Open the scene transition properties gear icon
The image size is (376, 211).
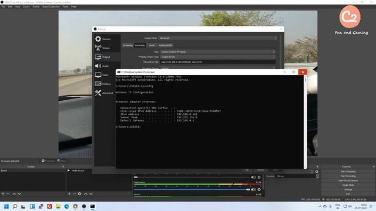[317, 172]
